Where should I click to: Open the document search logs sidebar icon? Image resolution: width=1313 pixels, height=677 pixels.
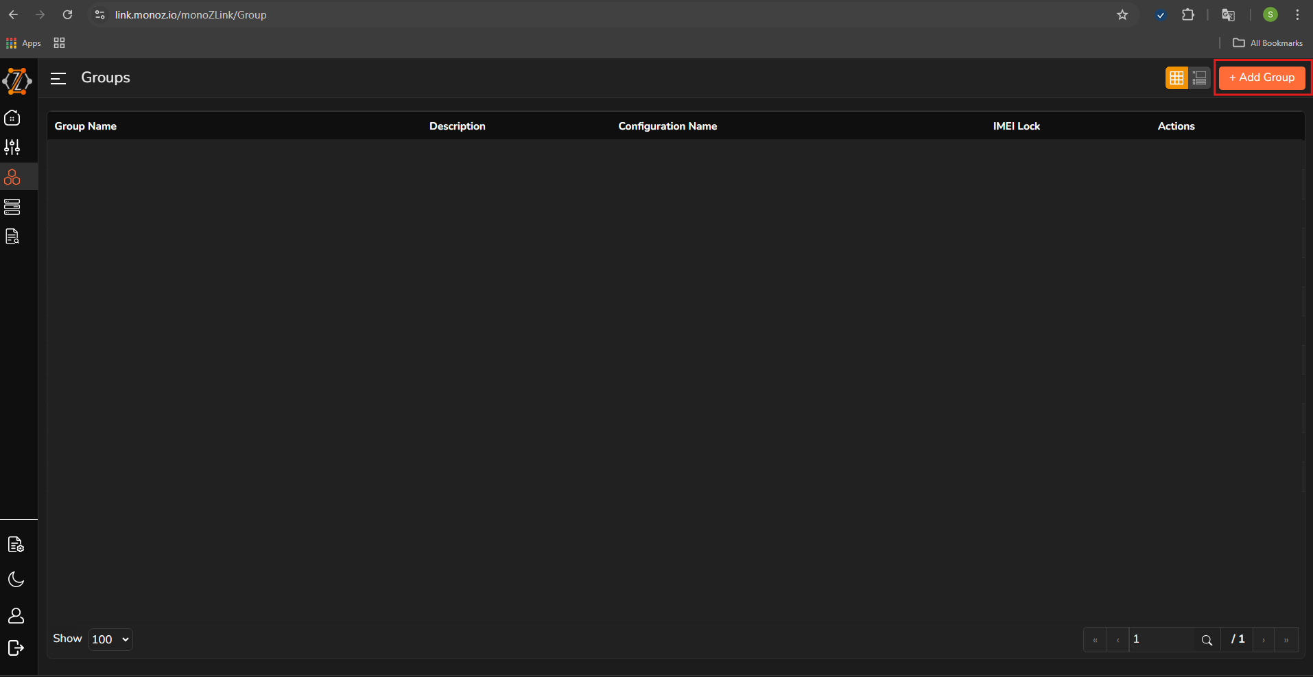[12, 237]
